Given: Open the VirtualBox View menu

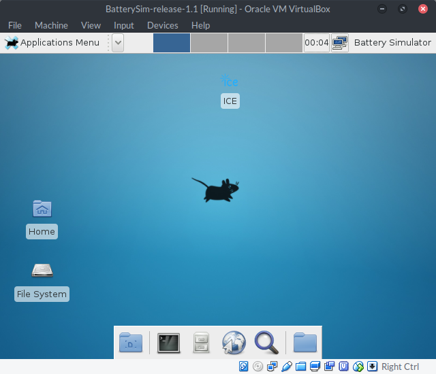Looking at the screenshot, I should [x=91, y=26].
